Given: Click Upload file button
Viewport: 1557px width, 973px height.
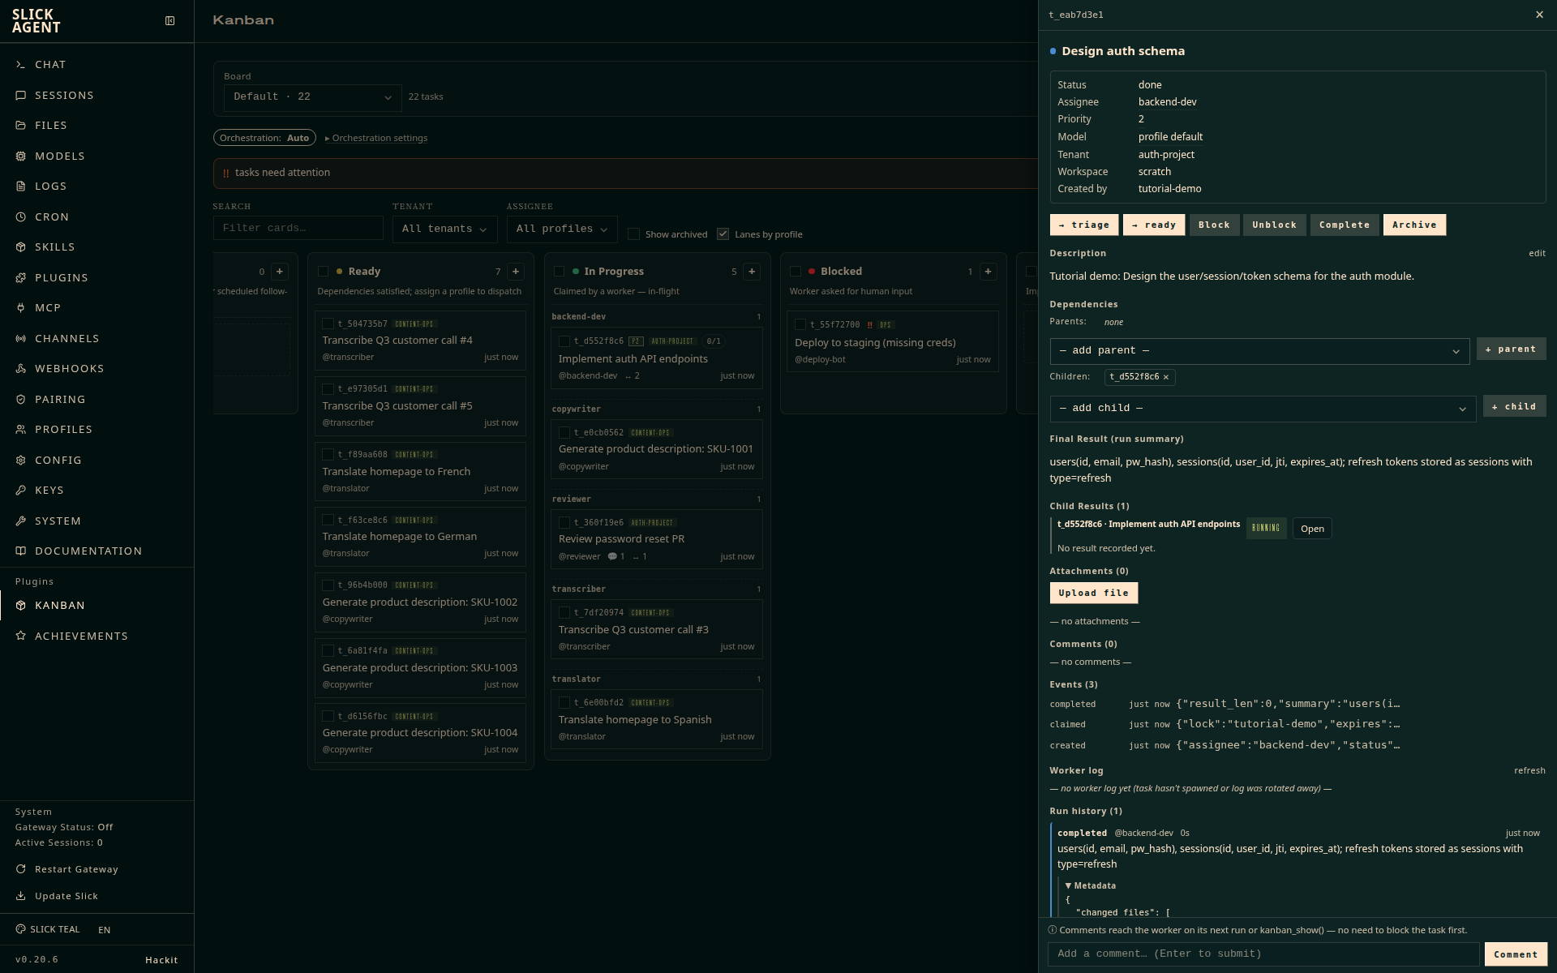Looking at the screenshot, I should pyautogui.click(x=1093, y=594).
